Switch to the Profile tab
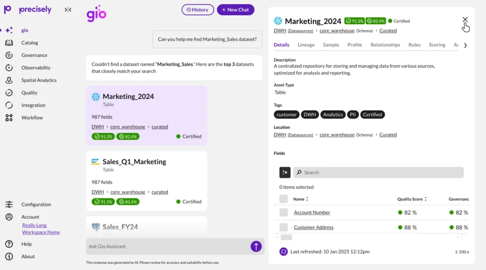 point(355,45)
